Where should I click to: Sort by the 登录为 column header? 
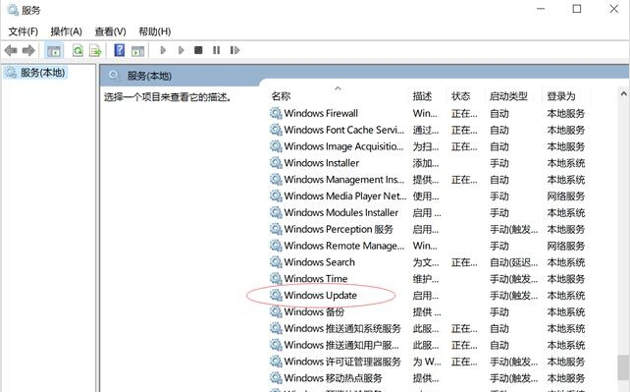point(561,96)
